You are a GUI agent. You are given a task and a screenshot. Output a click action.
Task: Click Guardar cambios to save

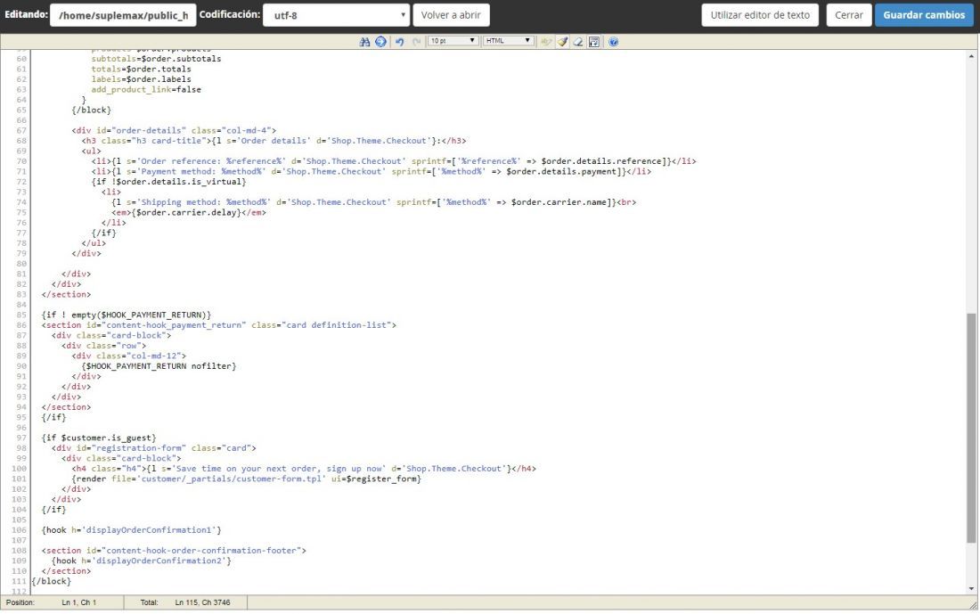tap(924, 15)
